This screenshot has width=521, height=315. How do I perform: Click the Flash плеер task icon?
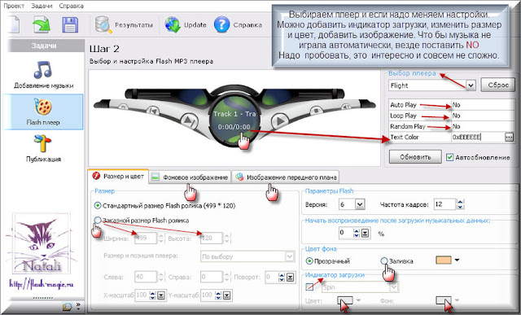43,107
